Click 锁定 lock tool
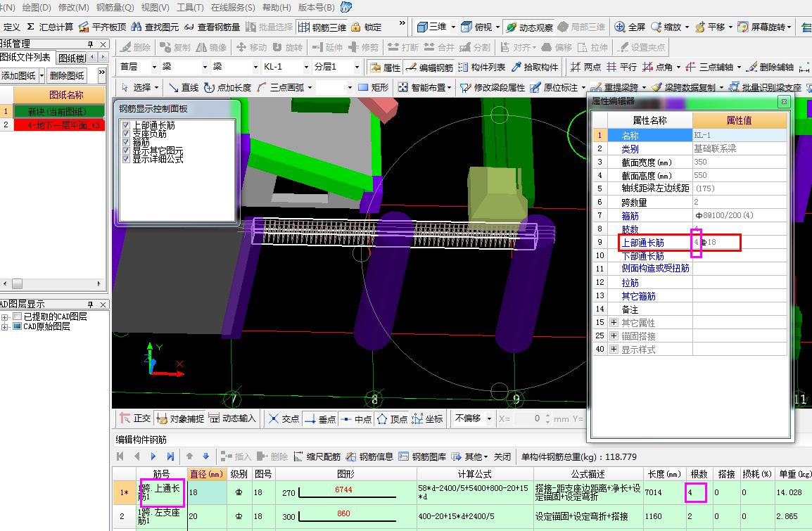This screenshot has height=531, width=812. [367, 27]
